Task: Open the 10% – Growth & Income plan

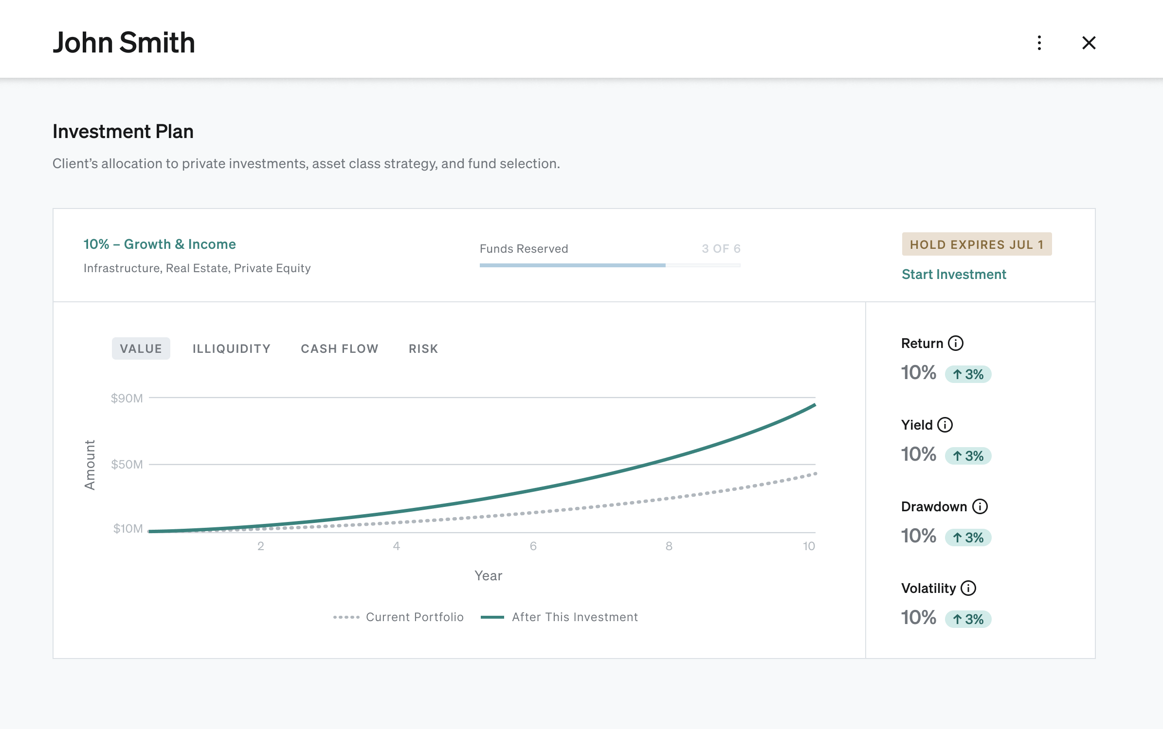Action: tap(160, 244)
